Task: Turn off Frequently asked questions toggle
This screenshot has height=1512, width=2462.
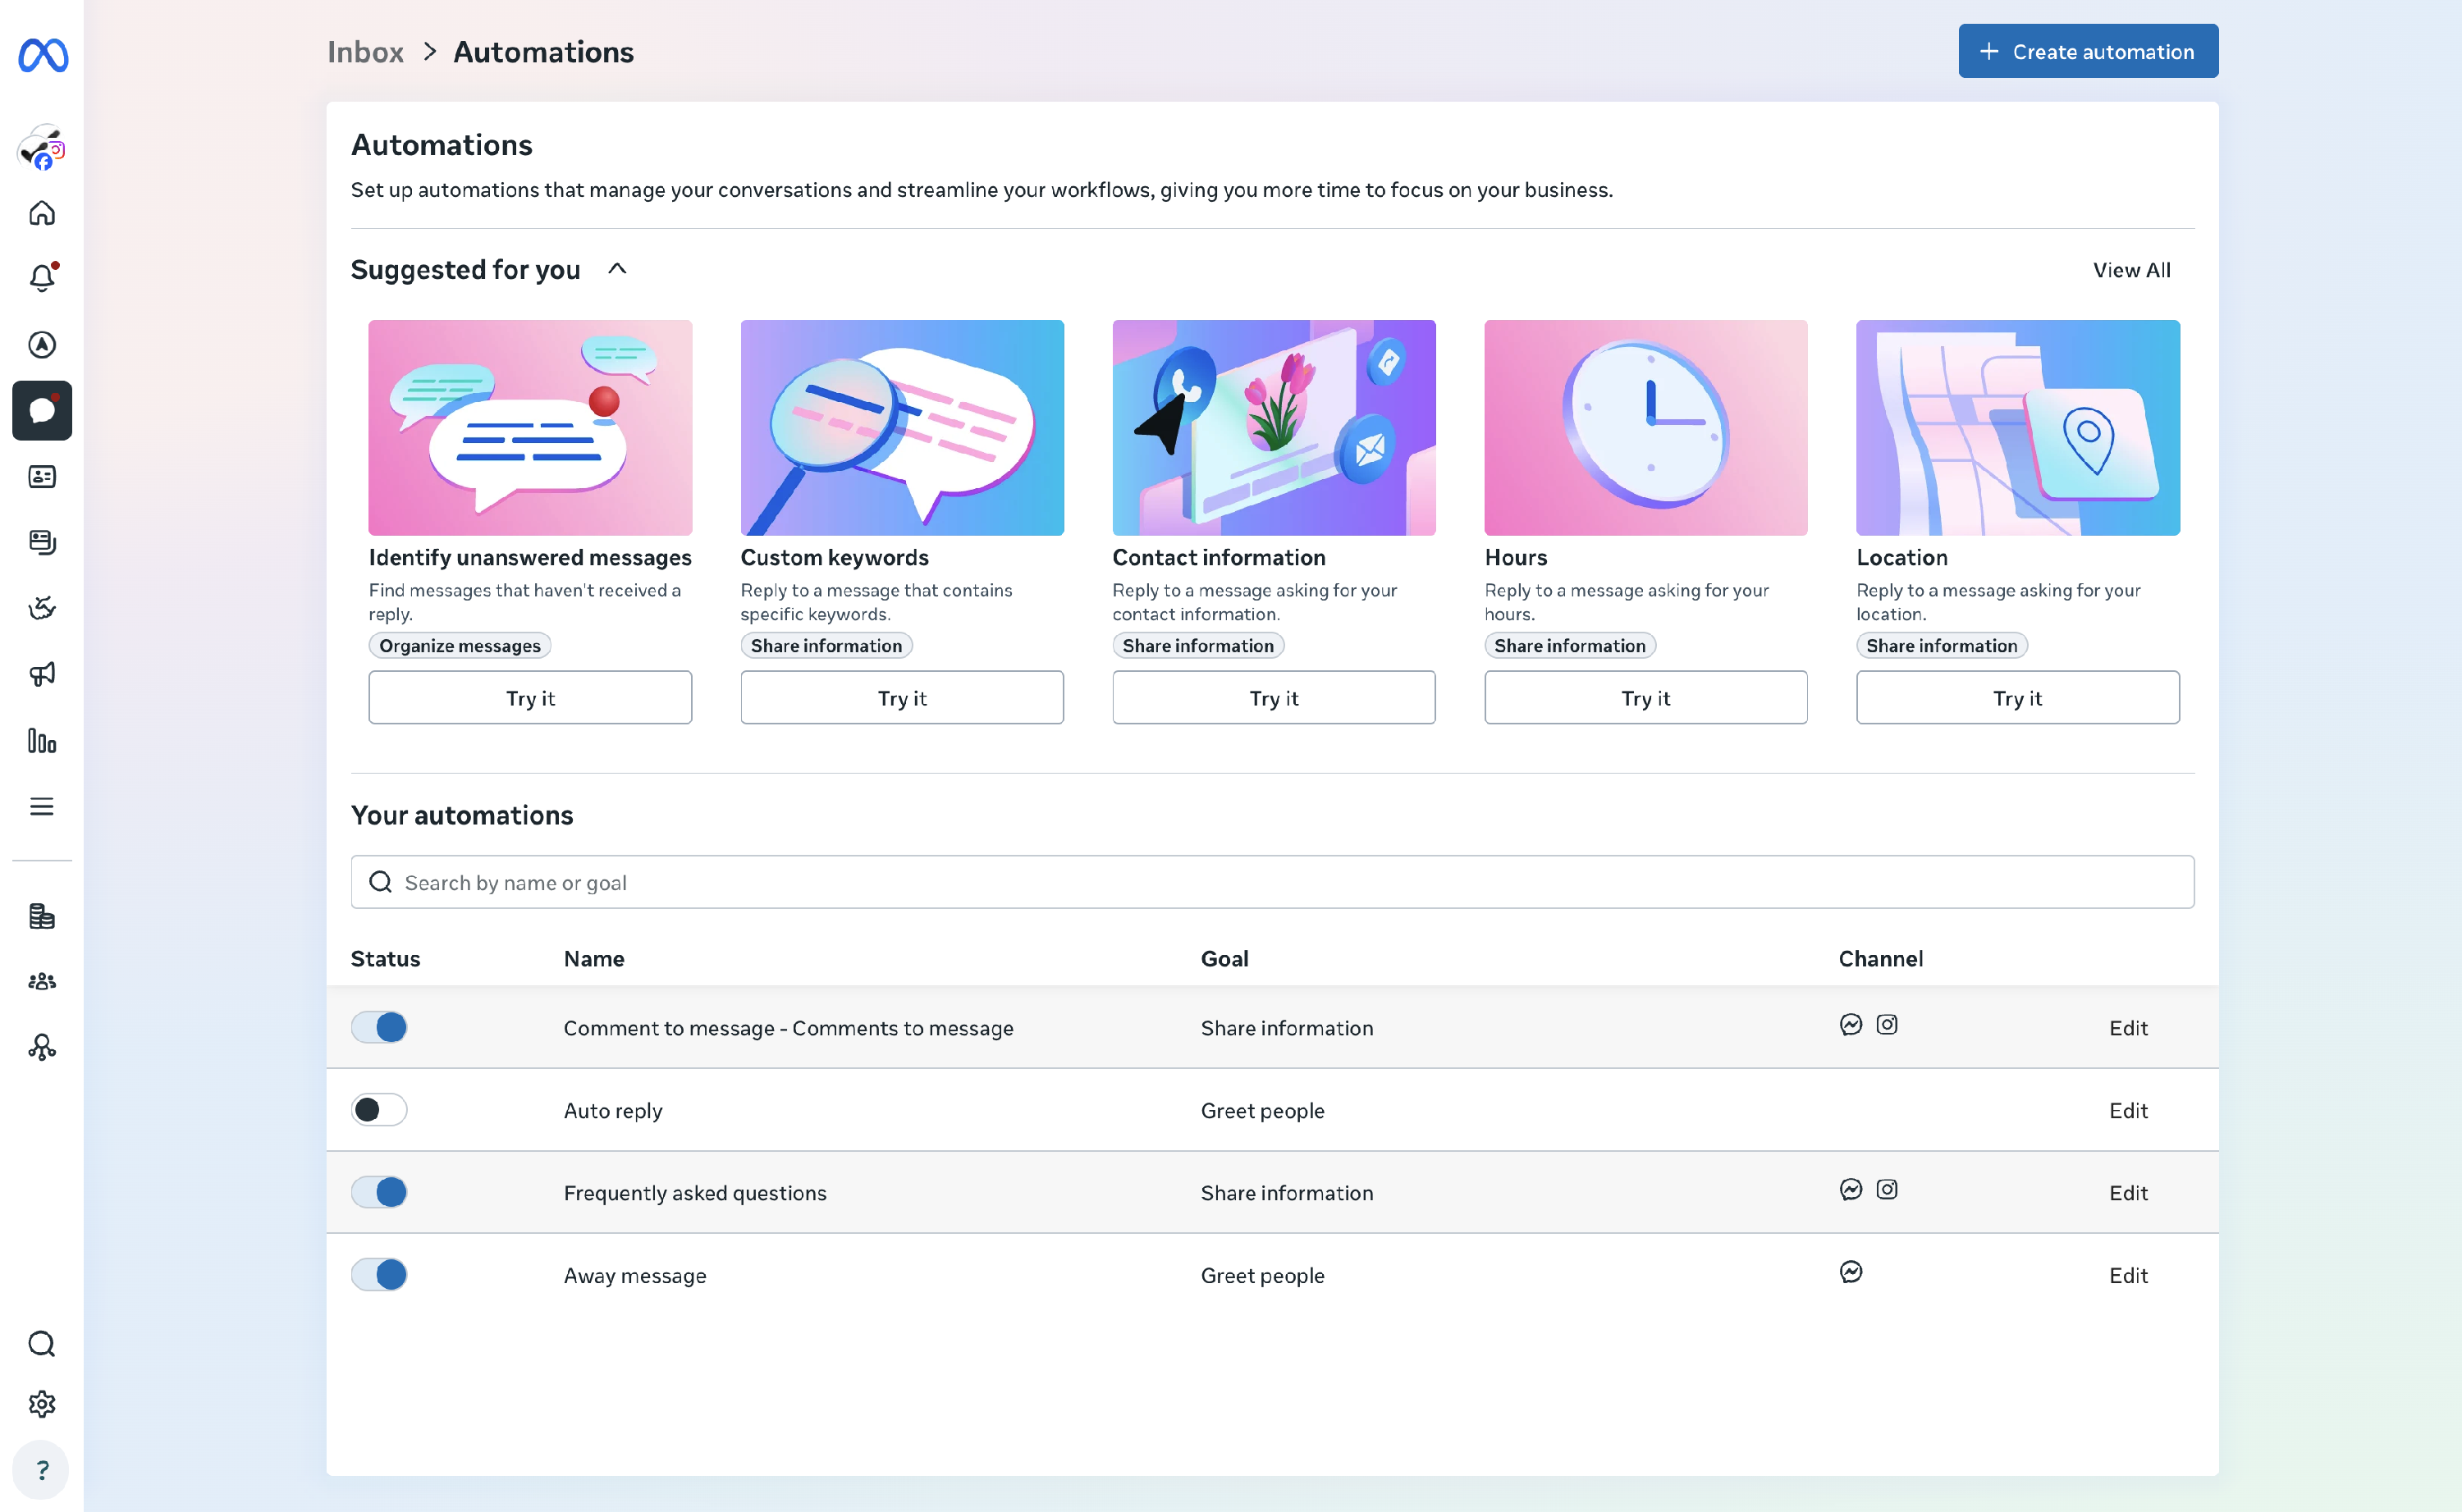Action: (x=379, y=1192)
